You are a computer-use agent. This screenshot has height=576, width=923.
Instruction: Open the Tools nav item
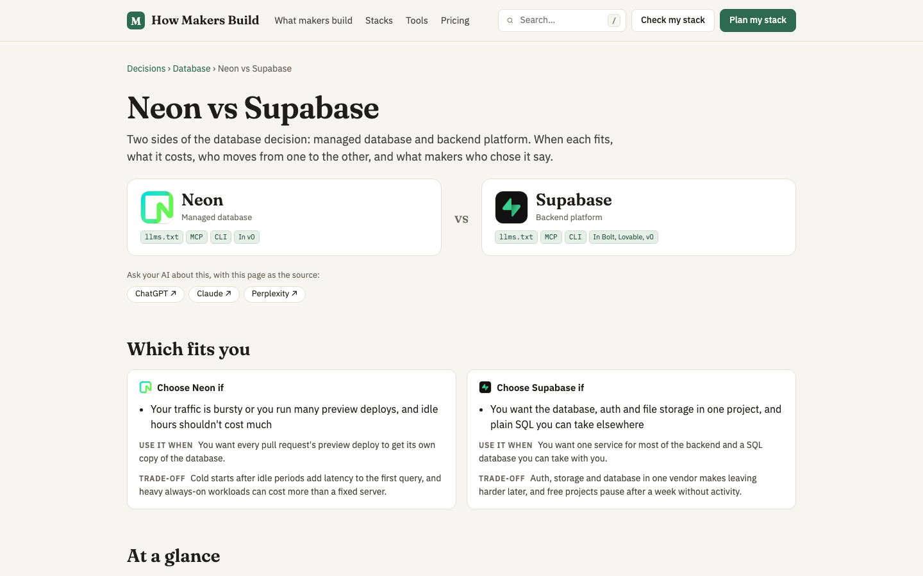pyautogui.click(x=417, y=20)
